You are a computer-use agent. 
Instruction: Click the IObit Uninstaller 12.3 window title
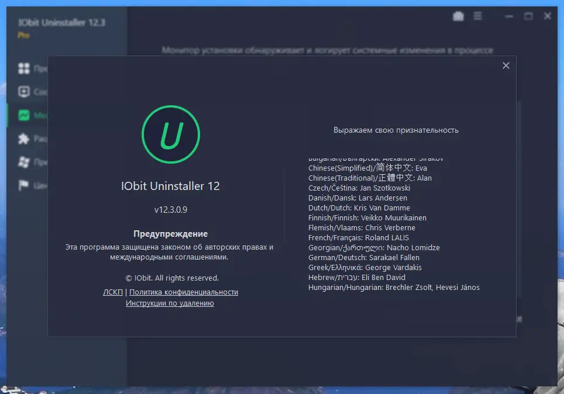pyautogui.click(x=61, y=23)
